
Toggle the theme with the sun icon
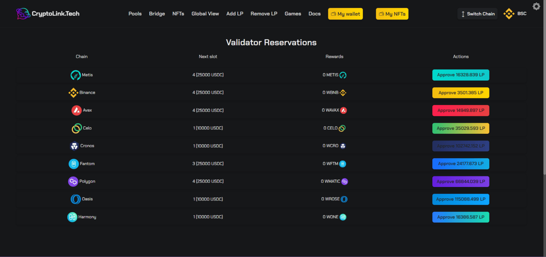536,6
